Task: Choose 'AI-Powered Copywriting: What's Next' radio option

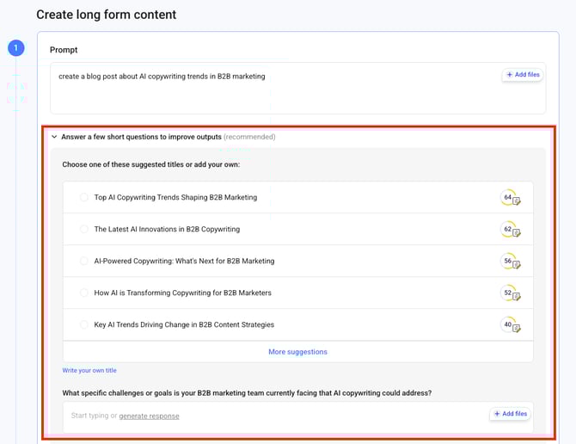Action: [84, 261]
